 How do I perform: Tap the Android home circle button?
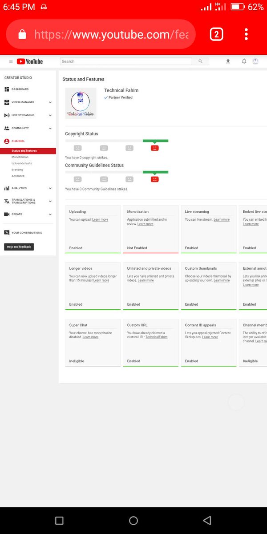(133, 520)
